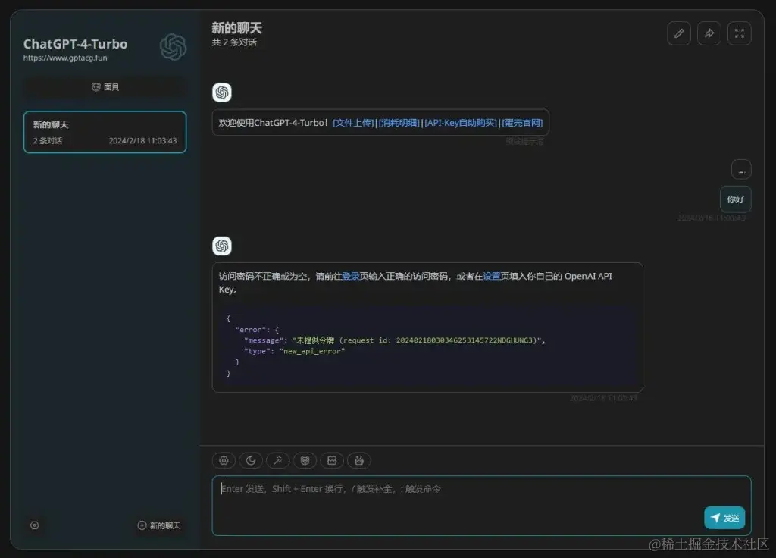Open the API-Key自助购买 link

click(460, 123)
